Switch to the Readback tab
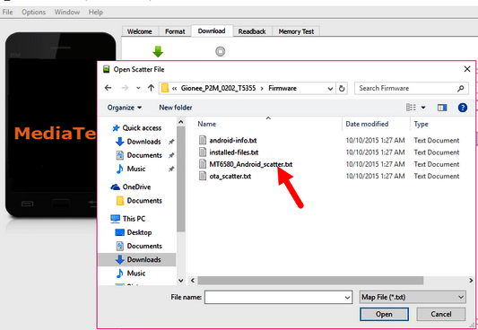The width and height of the screenshot is (478, 330). (252, 31)
